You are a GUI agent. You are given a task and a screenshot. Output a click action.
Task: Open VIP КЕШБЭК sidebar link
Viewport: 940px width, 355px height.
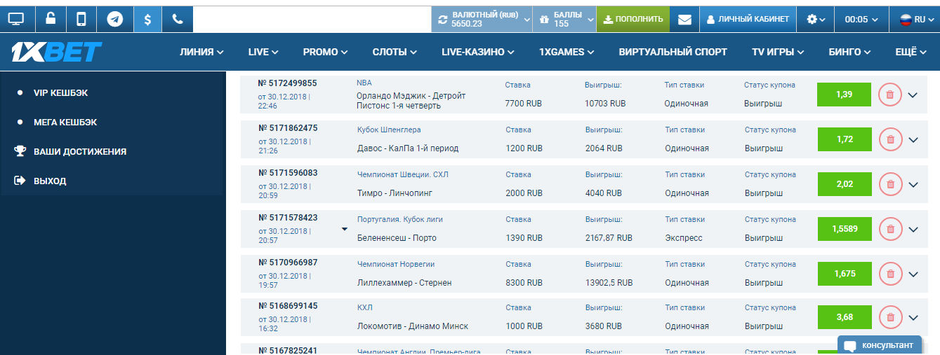tap(60, 92)
